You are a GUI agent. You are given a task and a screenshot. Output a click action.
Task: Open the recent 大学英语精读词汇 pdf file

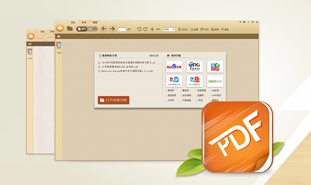point(120,67)
